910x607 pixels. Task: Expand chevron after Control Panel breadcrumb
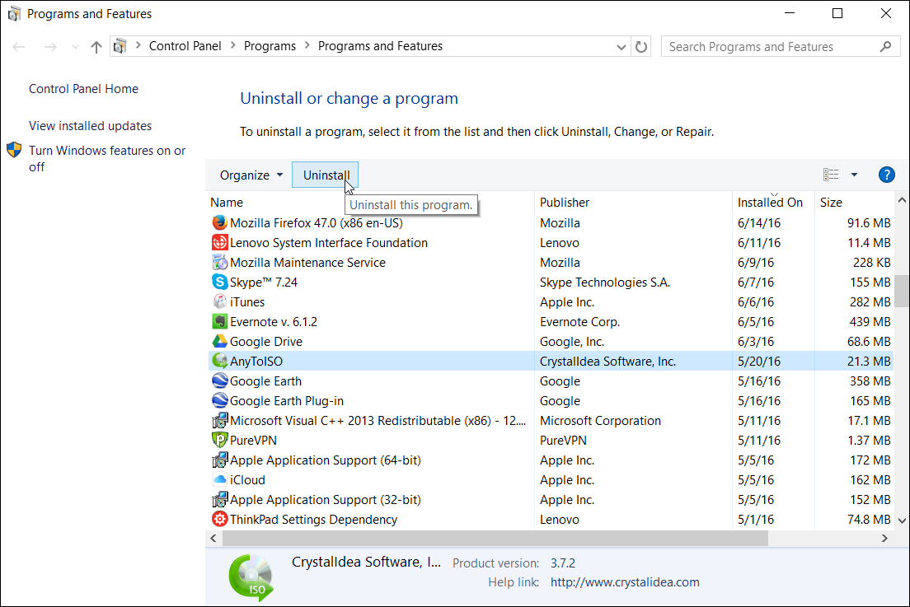coord(232,45)
